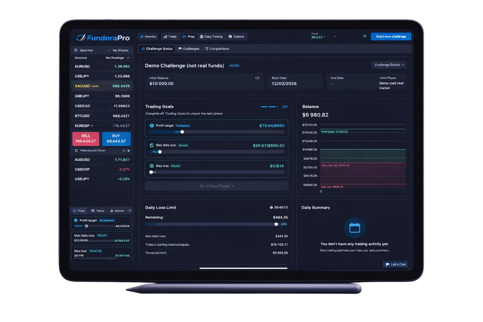Viewport: 483px width, 322px height.
Task: Select the sidebar Prop tab
Action: tap(79, 211)
